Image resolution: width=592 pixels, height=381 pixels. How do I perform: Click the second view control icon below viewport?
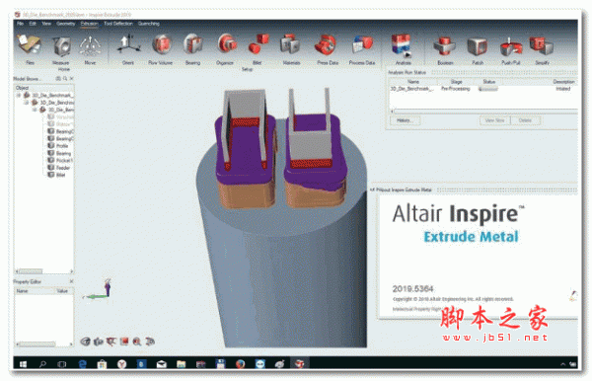[98, 342]
